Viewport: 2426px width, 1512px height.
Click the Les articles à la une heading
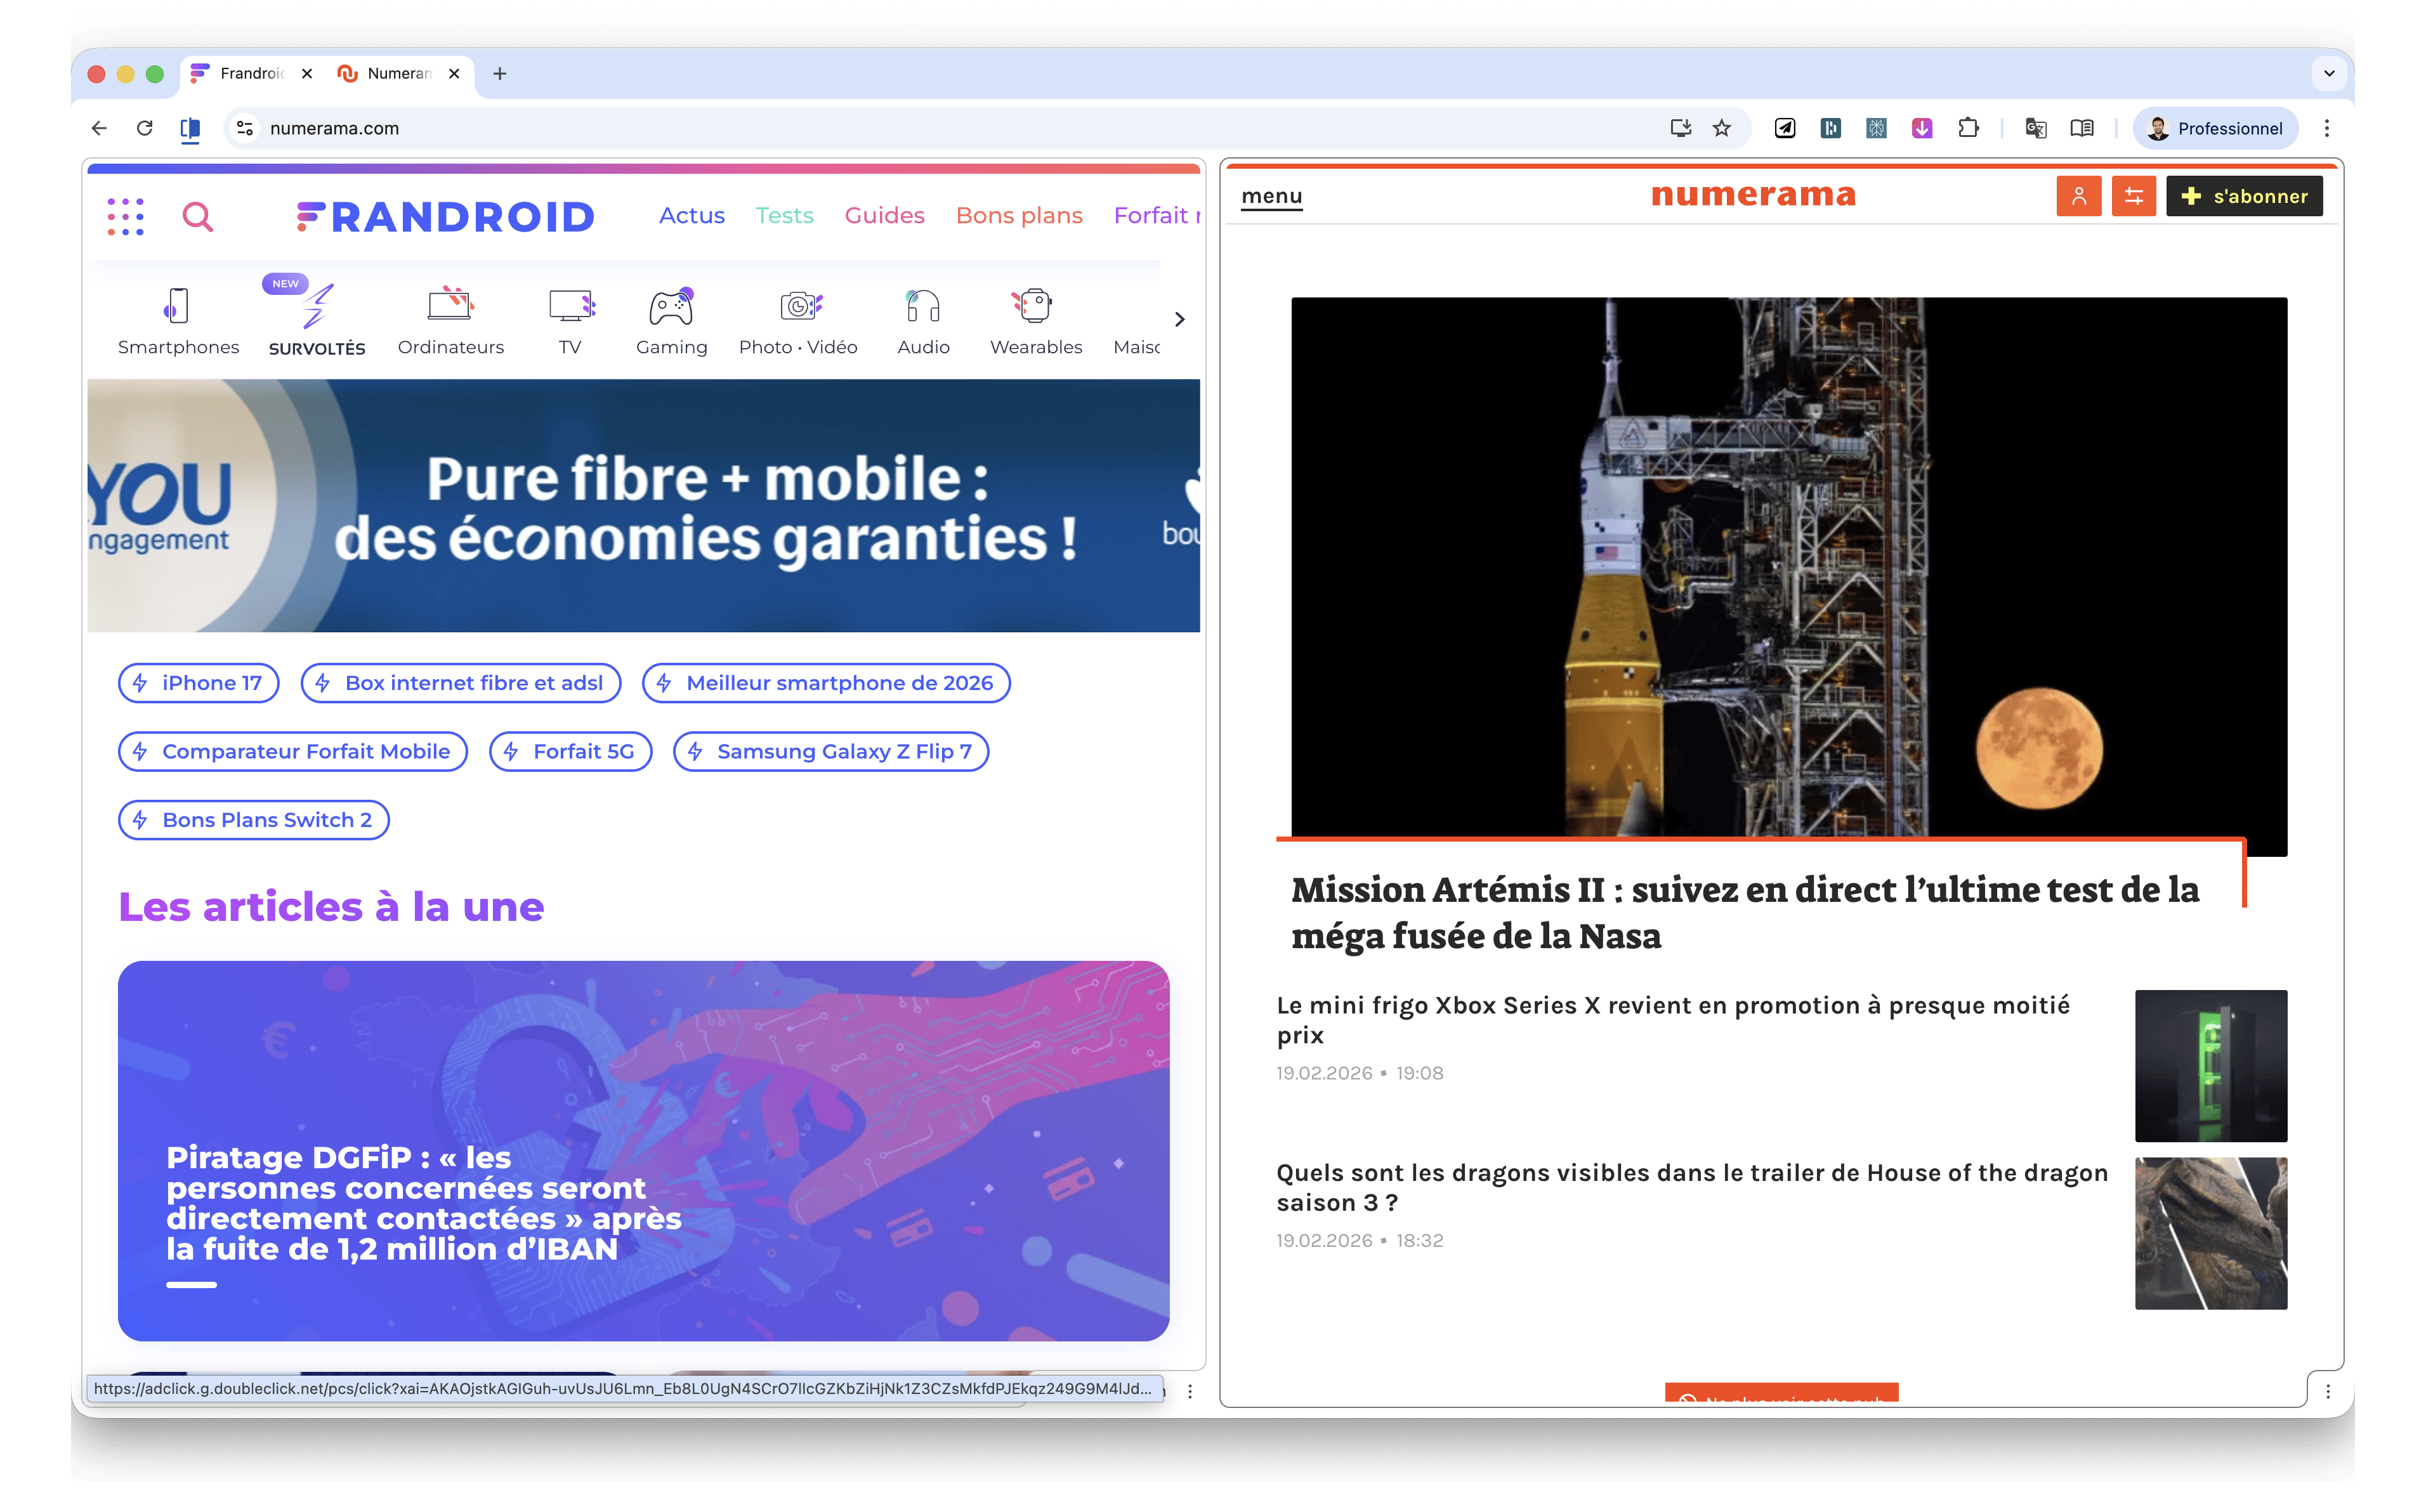click(331, 907)
